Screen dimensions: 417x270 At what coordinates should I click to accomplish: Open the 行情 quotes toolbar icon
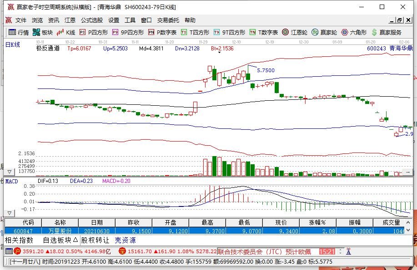(18, 32)
